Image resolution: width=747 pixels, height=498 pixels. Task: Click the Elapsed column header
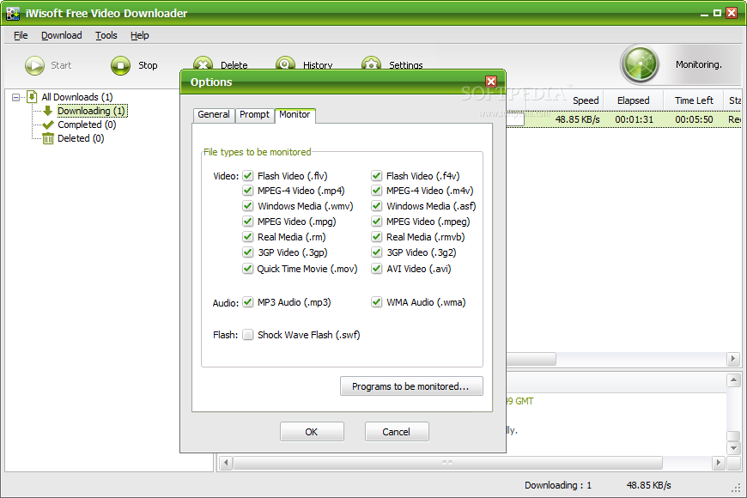[x=633, y=100]
